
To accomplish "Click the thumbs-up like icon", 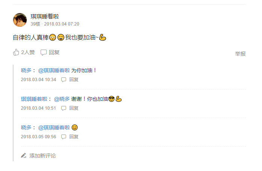I will coord(16,52).
